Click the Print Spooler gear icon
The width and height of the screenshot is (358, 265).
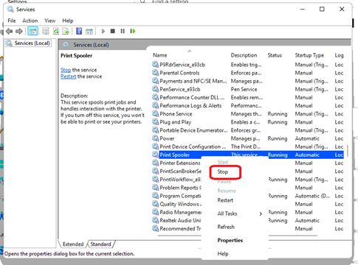tap(155, 155)
